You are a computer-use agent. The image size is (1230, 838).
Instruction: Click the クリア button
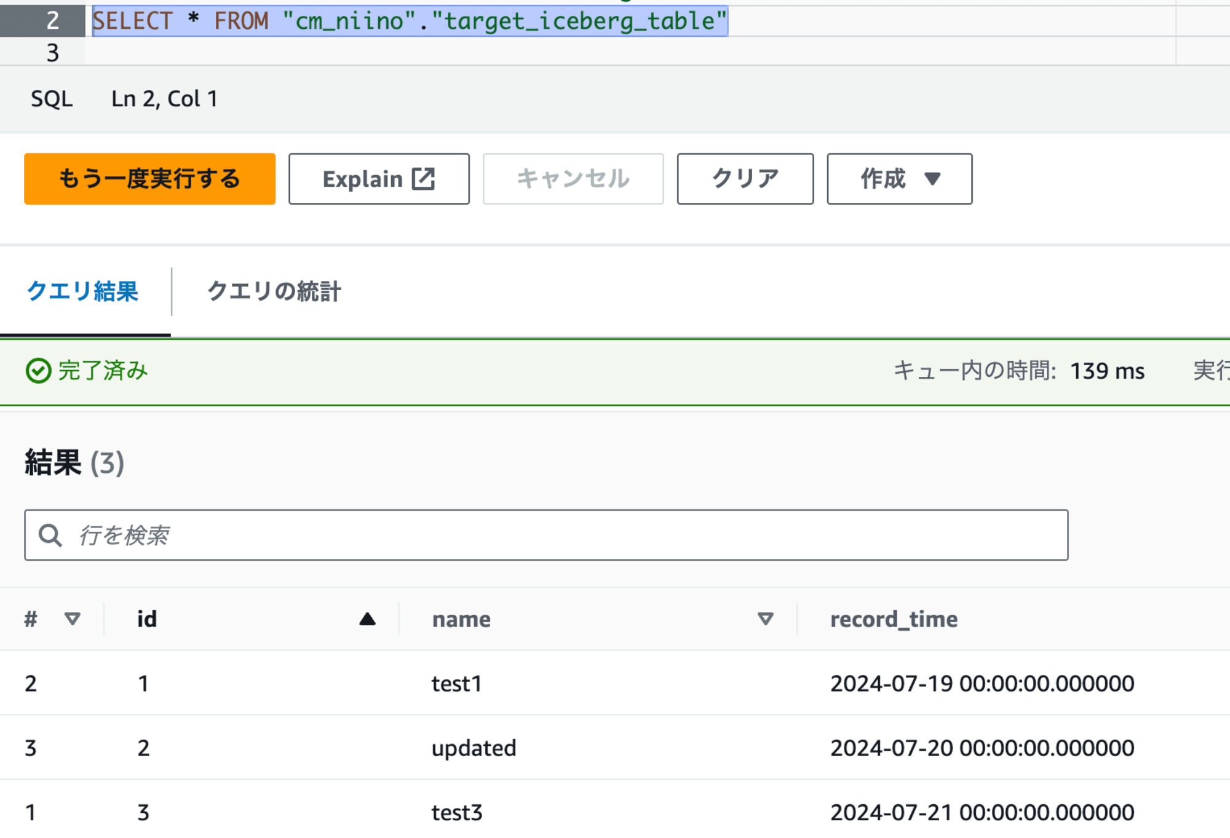point(745,179)
